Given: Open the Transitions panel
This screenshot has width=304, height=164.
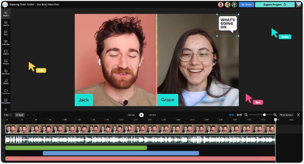Looking at the screenshot, I should 6,91.
